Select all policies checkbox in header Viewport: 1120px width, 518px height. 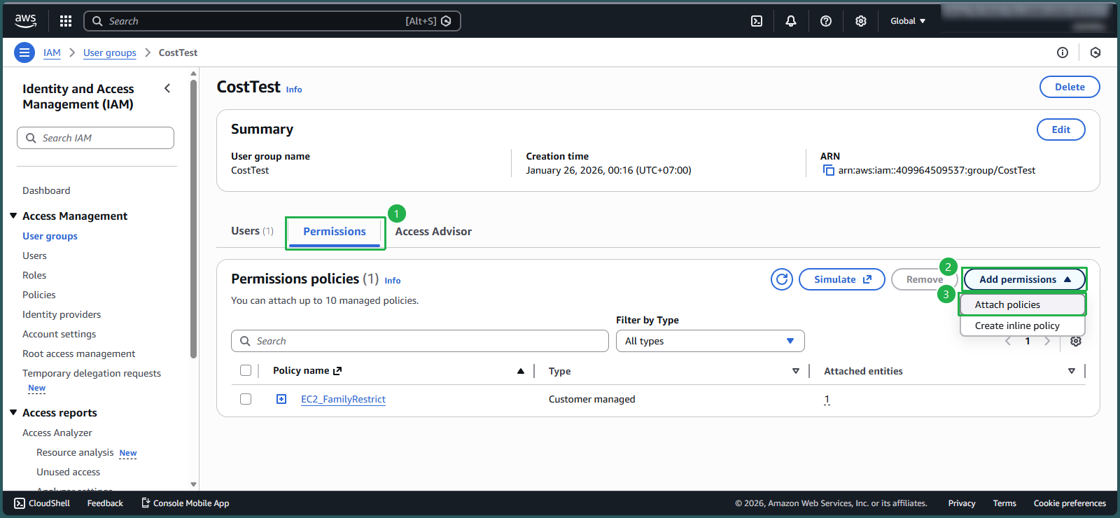coord(246,370)
